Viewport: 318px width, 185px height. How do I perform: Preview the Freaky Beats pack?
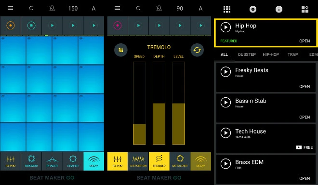[225, 72]
